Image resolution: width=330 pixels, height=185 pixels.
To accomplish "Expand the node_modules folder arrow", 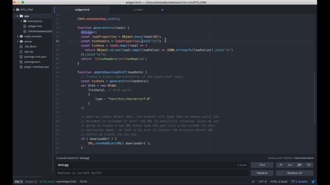I will [x=18, y=36].
